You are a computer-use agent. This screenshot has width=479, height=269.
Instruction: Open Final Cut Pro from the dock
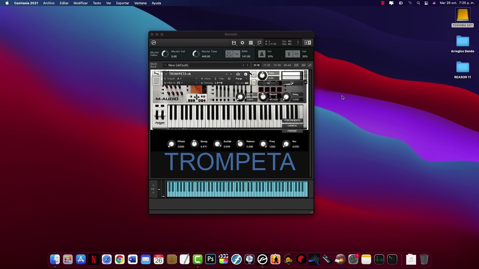(x=223, y=259)
